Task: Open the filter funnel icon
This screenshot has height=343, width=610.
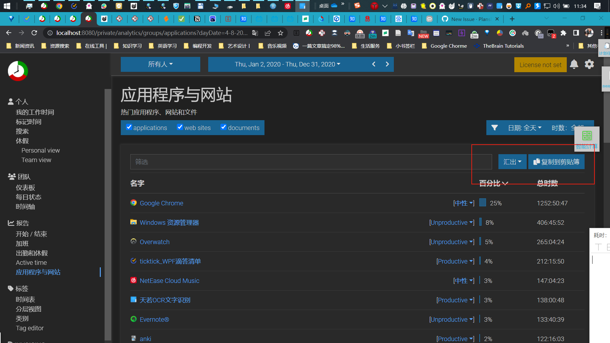Action: pyautogui.click(x=495, y=127)
